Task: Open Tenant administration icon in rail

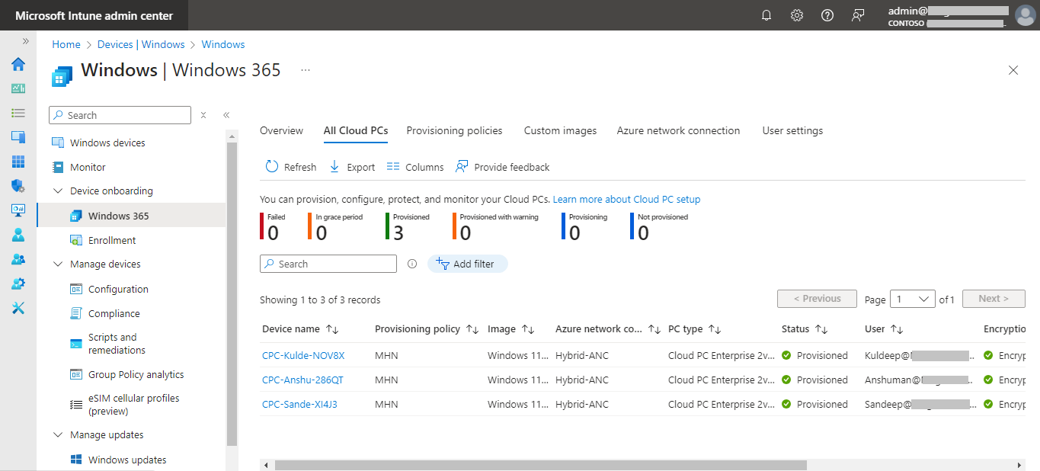Action: point(18,284)
